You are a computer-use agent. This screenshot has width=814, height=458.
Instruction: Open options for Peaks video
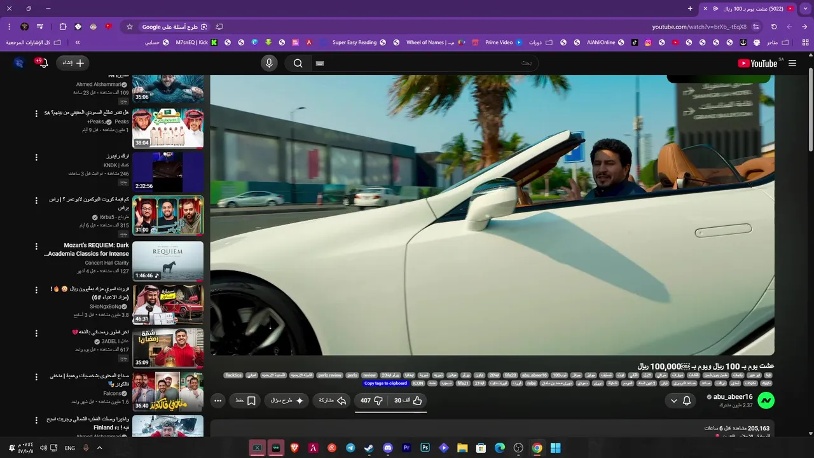coord(36,113)
